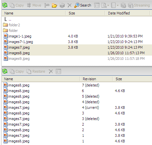Click the delete X icon in upper toolbar
This screenshot has width=152, height=145.
click(70, 5)
